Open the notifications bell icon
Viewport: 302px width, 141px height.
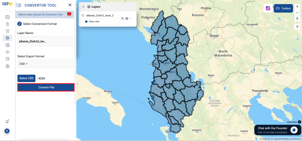point(7,121)
